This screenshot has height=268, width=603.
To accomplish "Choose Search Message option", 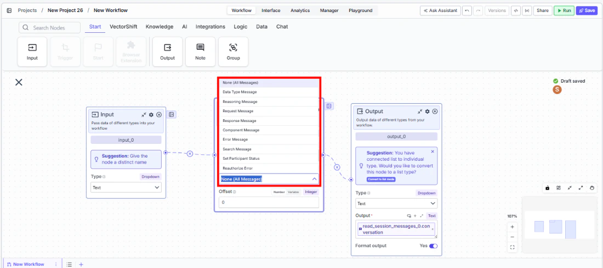I will tap(269, 149).
